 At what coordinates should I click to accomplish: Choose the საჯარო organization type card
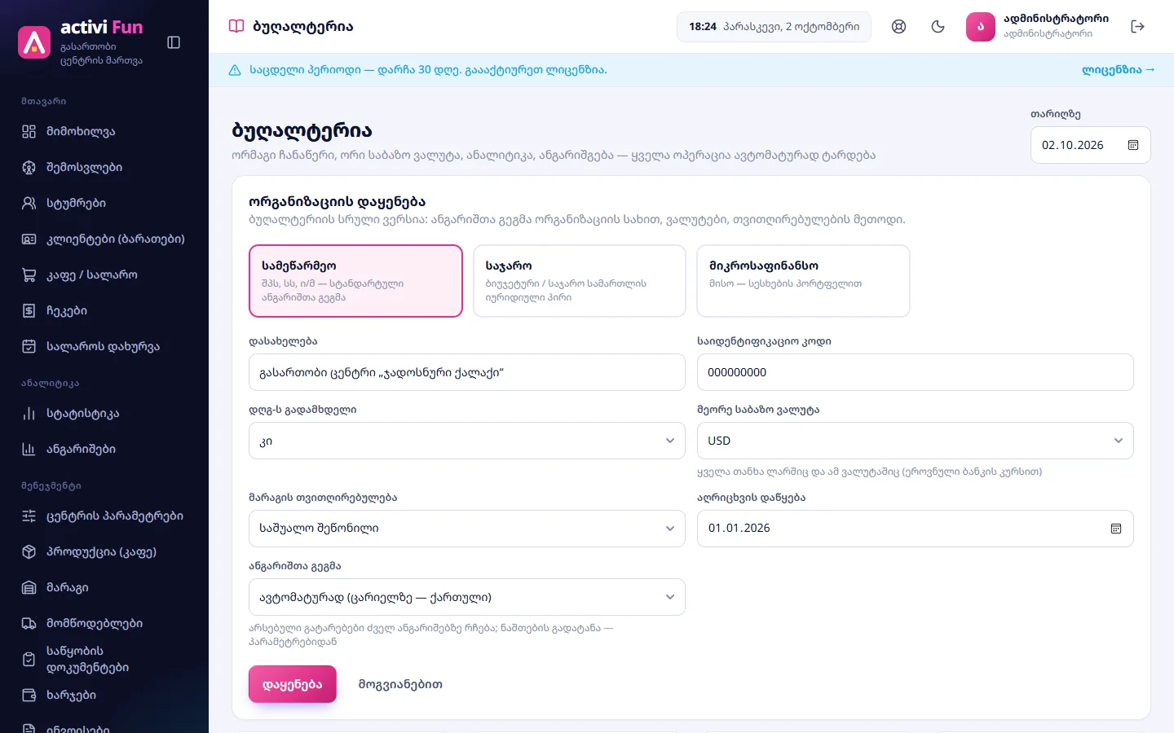580,281
